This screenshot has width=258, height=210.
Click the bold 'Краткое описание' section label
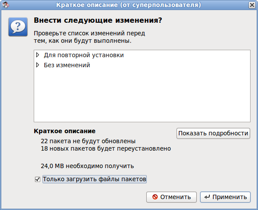tap(64, 131)
